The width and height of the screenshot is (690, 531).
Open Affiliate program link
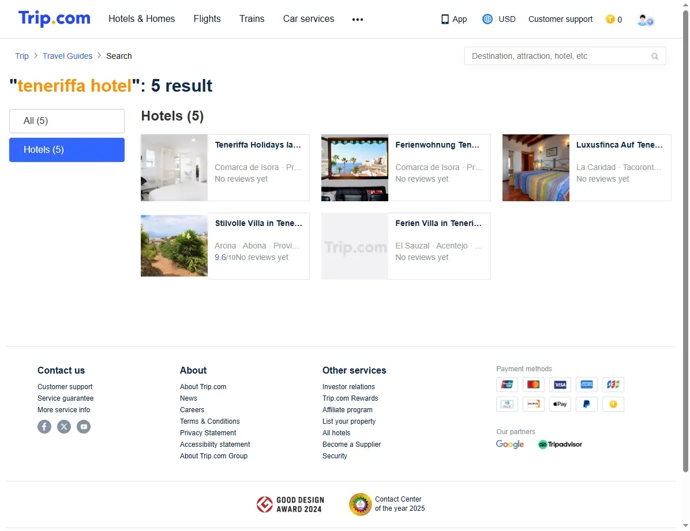click(x=347, y=409)
